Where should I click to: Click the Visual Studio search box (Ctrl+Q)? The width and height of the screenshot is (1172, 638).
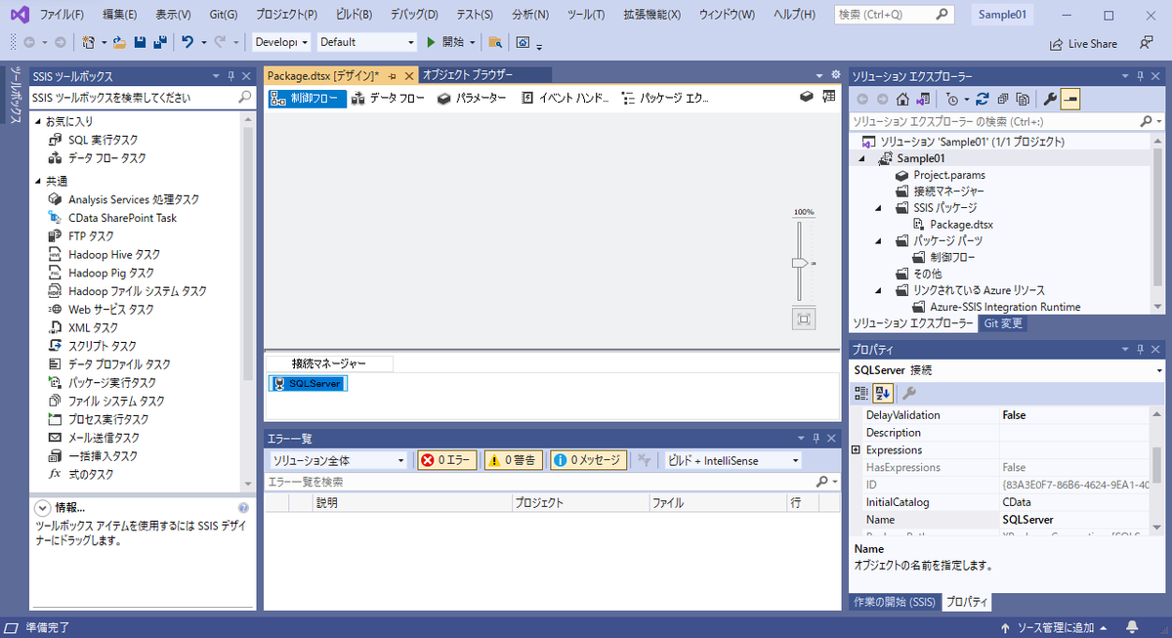pyautogui.click(x=895, y=15)
